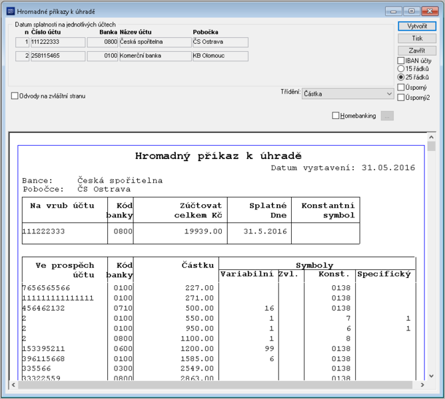This screenshot has width=445, height=399.
Task: Click the Tisk print button
Action: click(x=417, y=39)
